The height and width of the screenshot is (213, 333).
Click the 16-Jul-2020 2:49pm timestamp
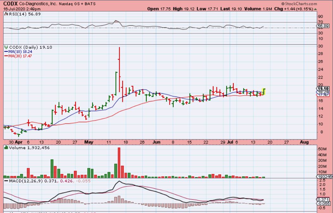[x=22, y=9]
